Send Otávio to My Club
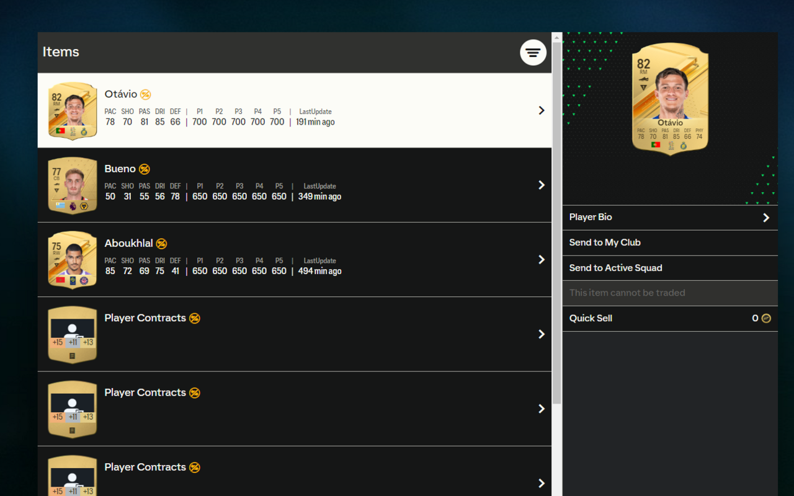794x496 pixels. click(x=670, y=243)
